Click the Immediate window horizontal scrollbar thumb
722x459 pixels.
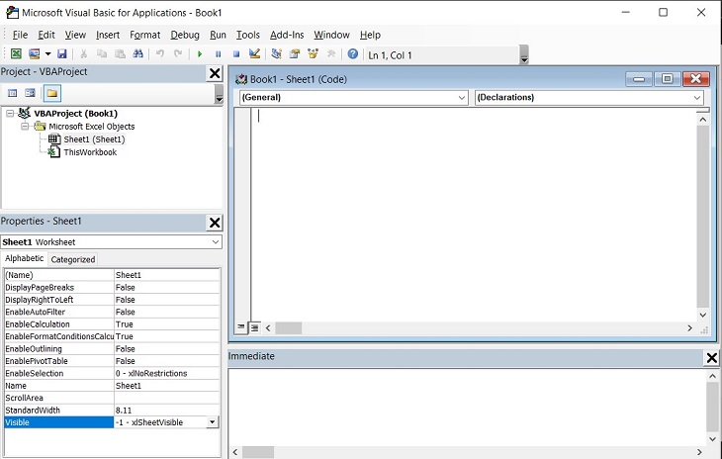click(258, 452)
